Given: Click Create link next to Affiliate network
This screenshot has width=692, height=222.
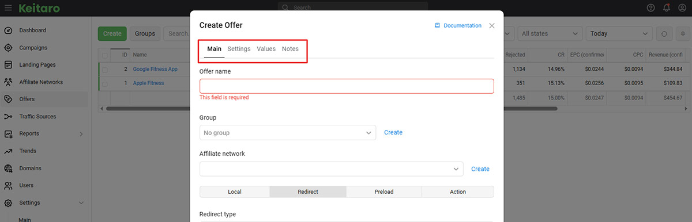Looking at the screenshot, I should [480, 169].
